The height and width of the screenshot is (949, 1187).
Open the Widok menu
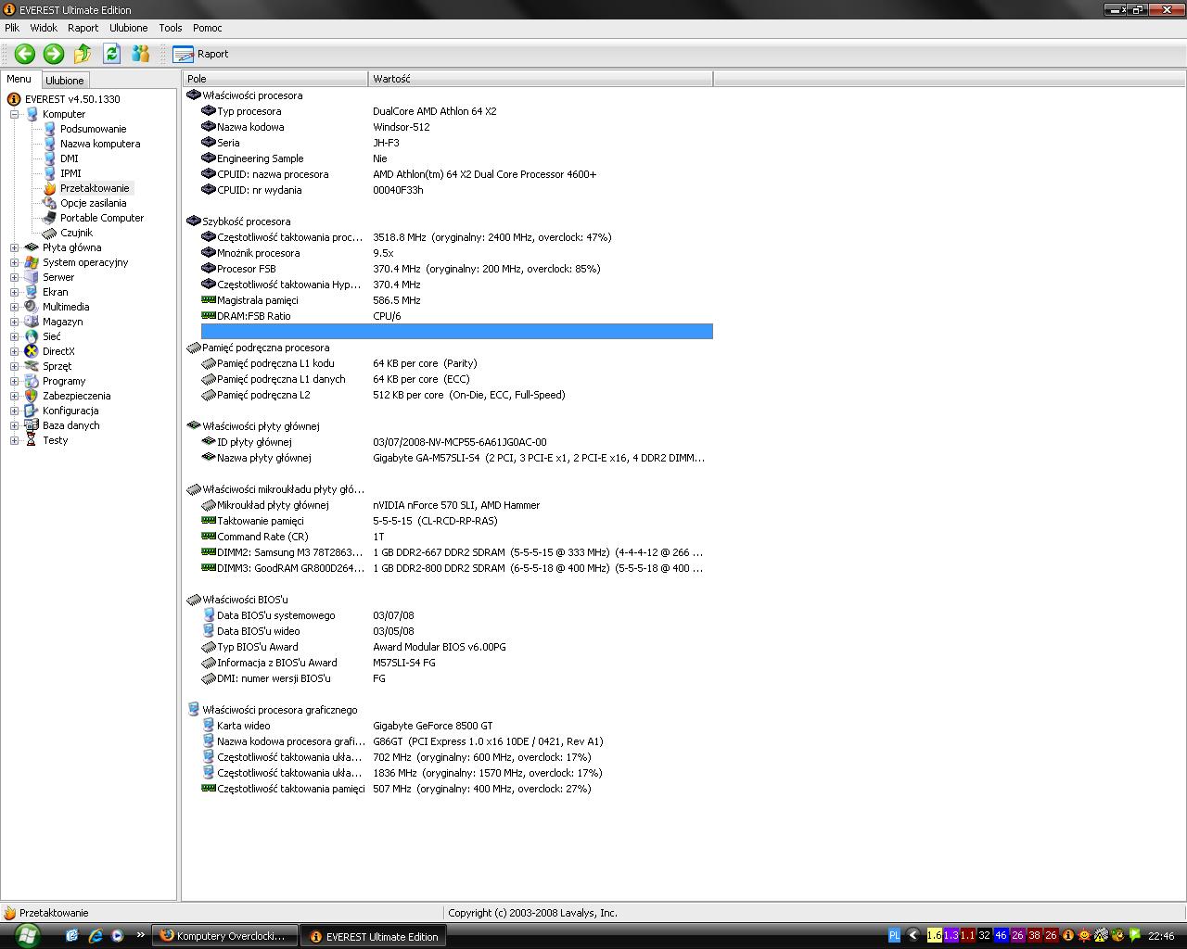tap(44, 28)
